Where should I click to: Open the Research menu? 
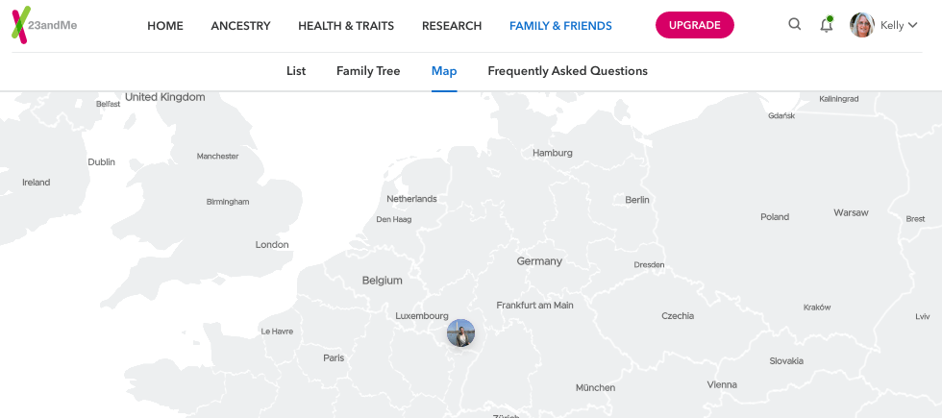tap(452, 26)
